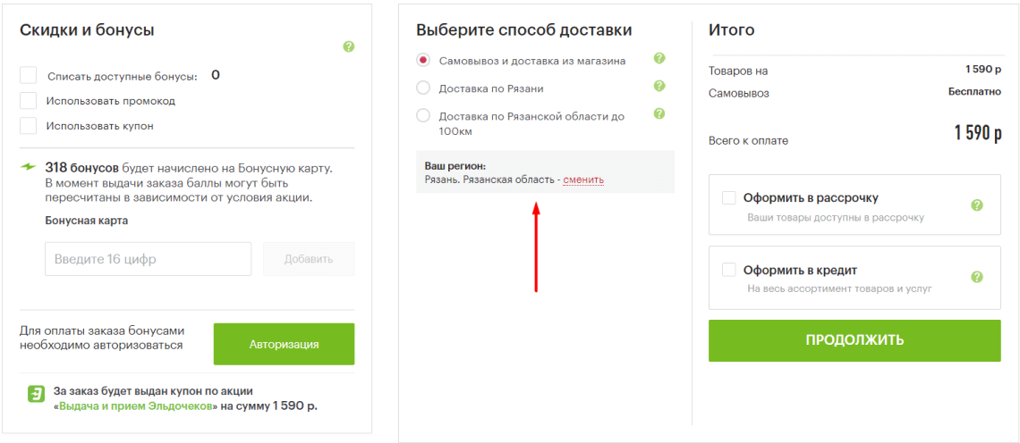Click help icon in Скидки и бонусы header
The width and height of the screenshot is (1020, 443).
tap(349, 46)
